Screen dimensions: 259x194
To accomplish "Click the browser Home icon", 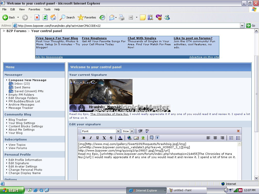I will [x=53, y=17].
